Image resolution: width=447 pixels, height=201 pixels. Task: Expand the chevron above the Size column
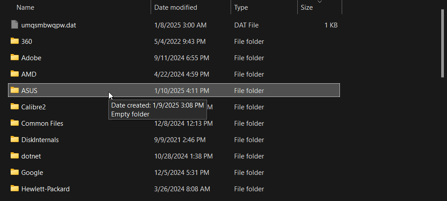click(x=319, y=2)
